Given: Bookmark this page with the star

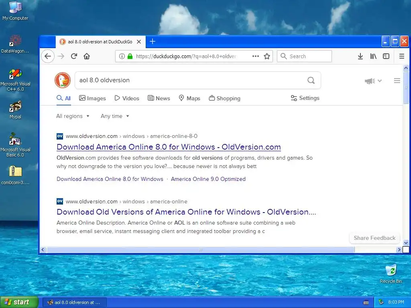Looking at the screenshot, I should [267, 56].
